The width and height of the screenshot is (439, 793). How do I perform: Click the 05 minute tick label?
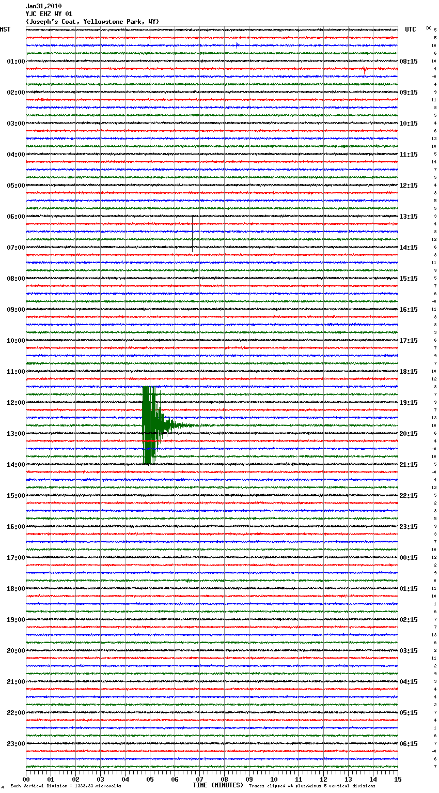click(150, 779)
